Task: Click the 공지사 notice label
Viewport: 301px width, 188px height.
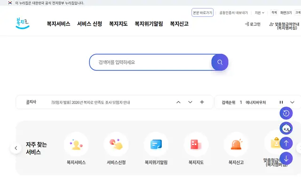Action: (x=31, y=102)
